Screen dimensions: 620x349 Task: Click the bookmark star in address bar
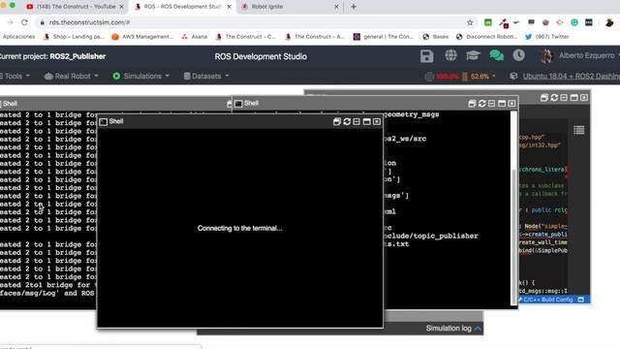470,22
